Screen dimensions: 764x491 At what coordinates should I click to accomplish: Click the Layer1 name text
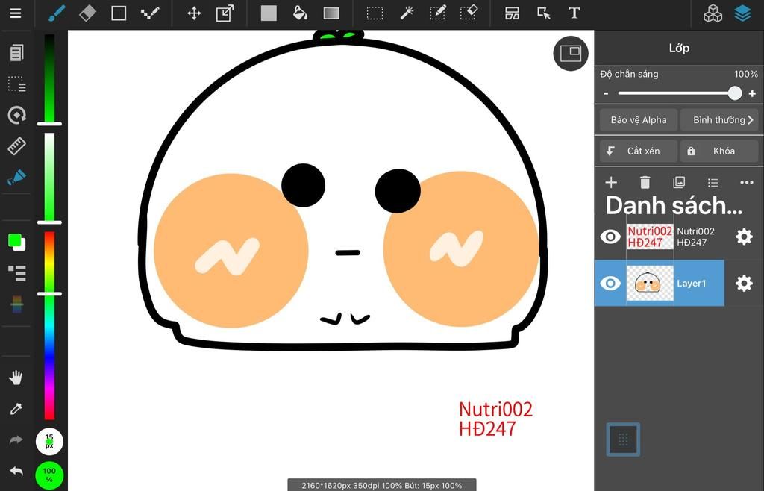click(691, 283)
